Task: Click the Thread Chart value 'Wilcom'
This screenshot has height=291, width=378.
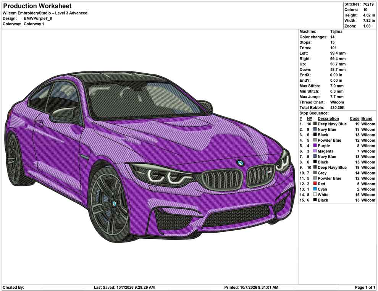Action: pyautogui.click(x=337, y=102)
